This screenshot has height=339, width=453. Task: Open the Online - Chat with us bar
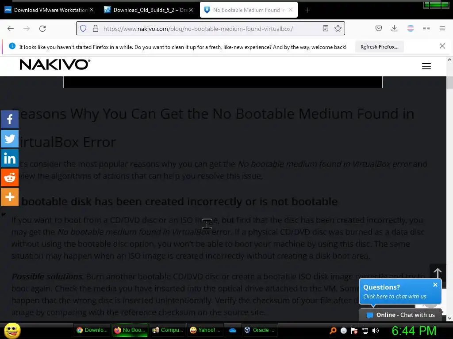pos(400,315)
